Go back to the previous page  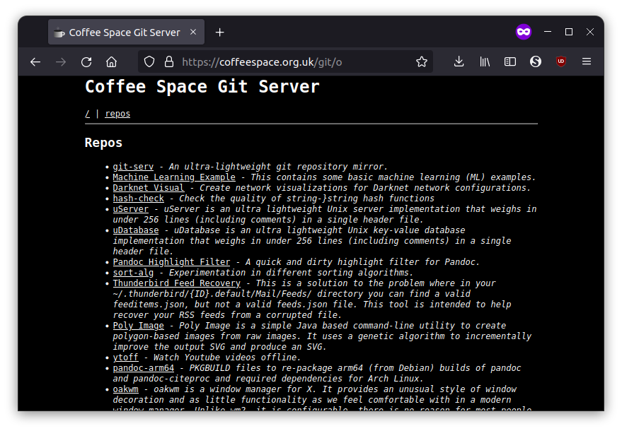(35, 61)
